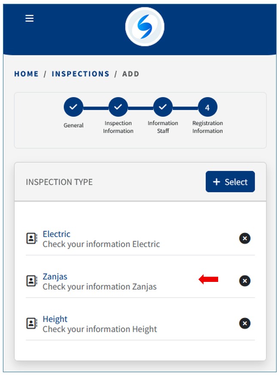Open the Zanjas inspection link

click(x=55, y=277)
